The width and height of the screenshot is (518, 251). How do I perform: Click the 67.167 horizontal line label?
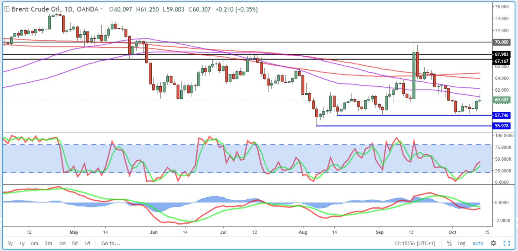(x=501, y=61)
